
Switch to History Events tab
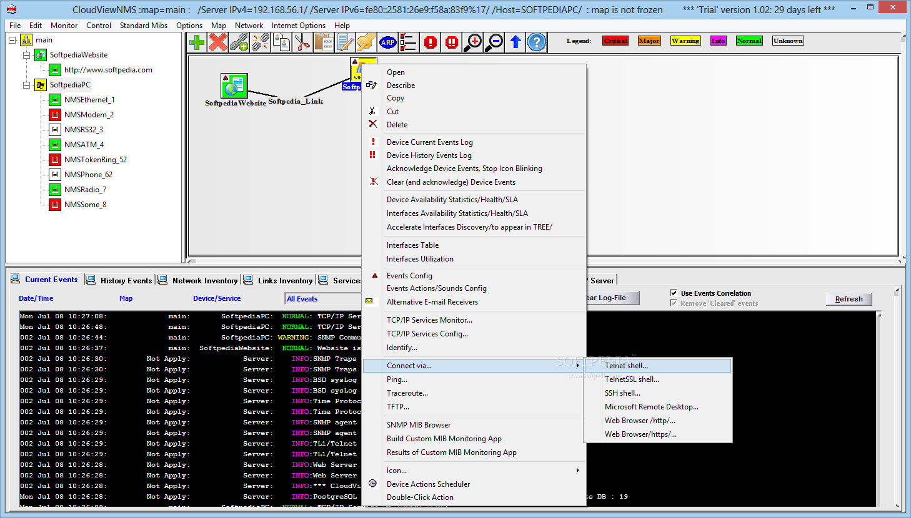pyautogui.click(x=119, y=280)
